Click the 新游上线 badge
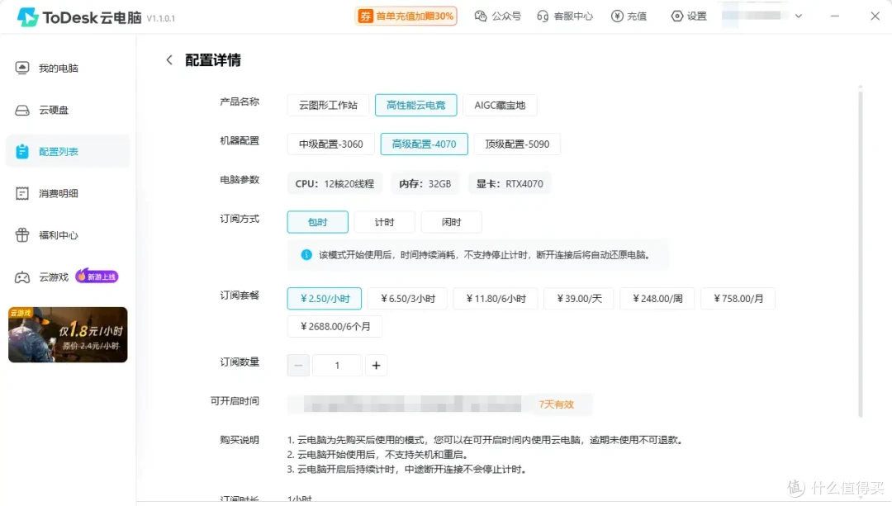Viewport: 892px width, 506px height. [x=97, y=277]
